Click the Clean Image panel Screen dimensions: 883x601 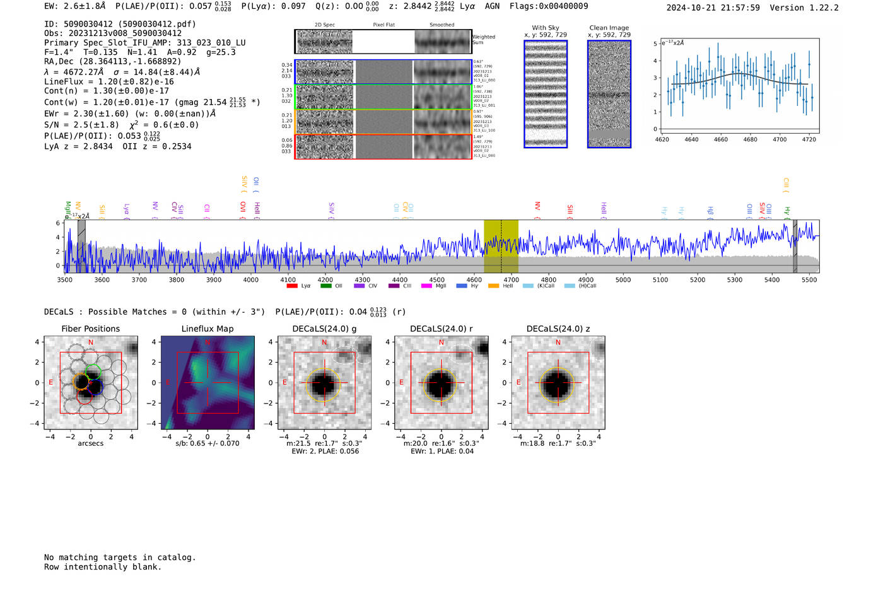click(x=609, y=94)
